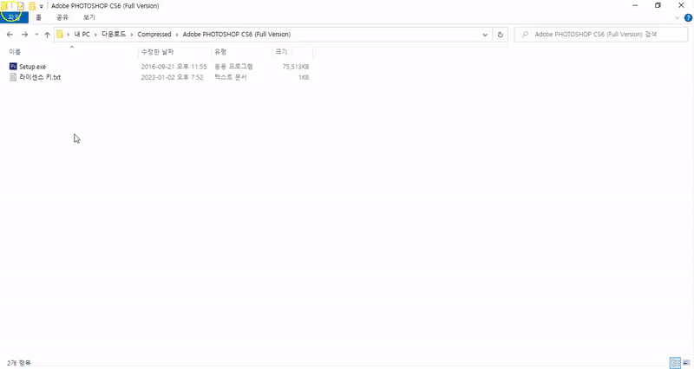Click the date 2016-09-21 오후 11:55
Image resolution: width=694 pixels, height=369 pixels.
[x=173, y=67]
